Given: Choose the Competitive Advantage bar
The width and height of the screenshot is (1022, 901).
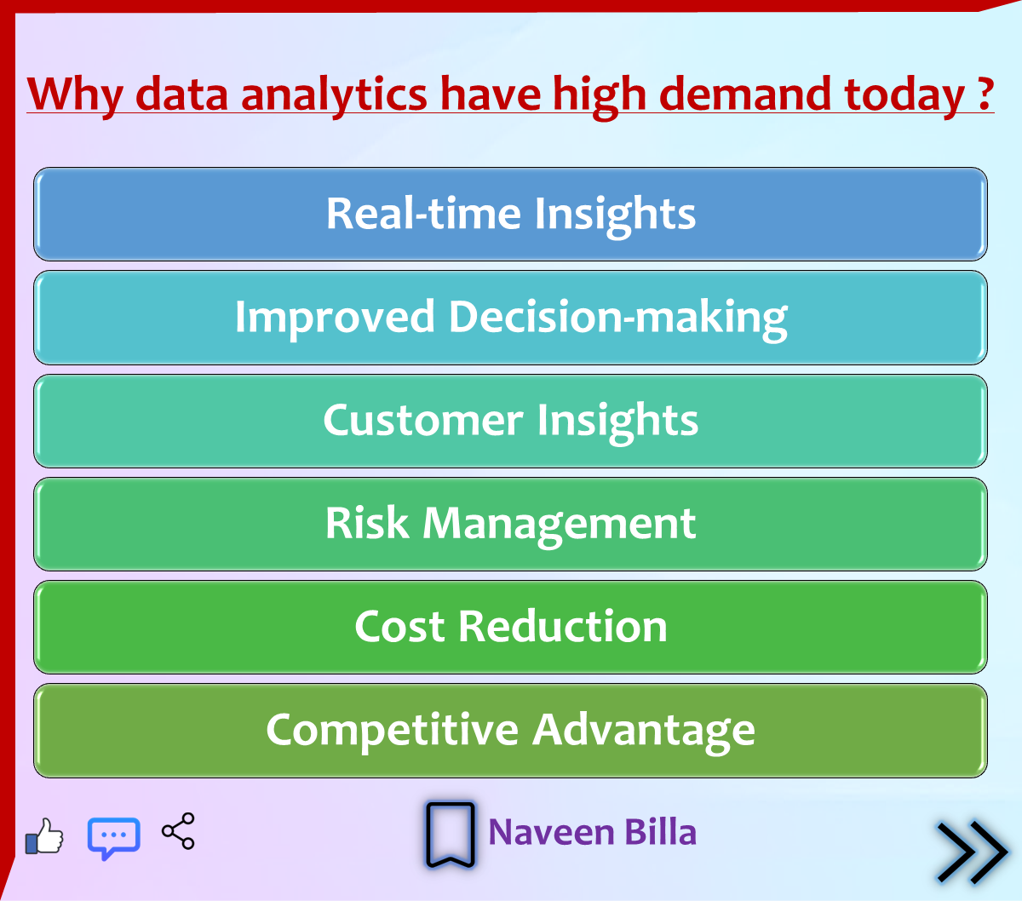Looking at the screenshot, I should point(510,731).
